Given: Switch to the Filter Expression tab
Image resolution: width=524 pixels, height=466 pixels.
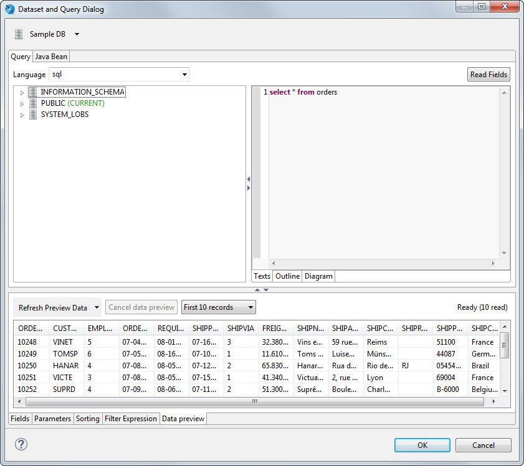Looking at the screenshot, I should pos(131,419).
